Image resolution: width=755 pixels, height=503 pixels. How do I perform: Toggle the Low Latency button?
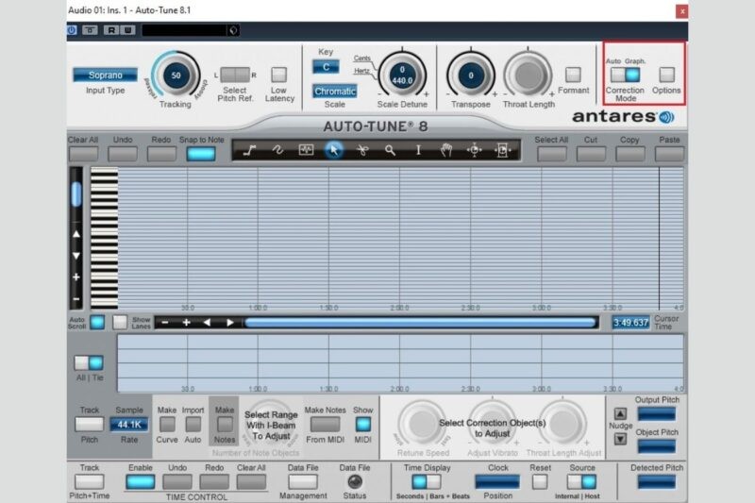[x=278, y=75]
